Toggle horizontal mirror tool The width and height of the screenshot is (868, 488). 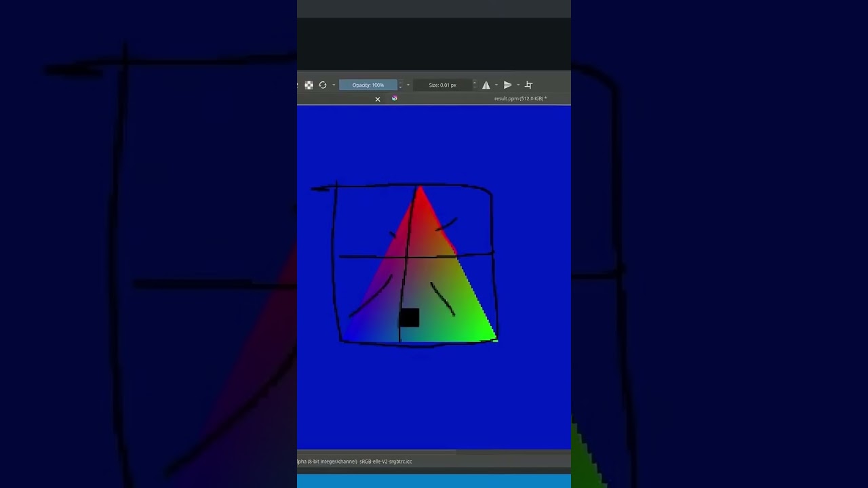(486, 85)
